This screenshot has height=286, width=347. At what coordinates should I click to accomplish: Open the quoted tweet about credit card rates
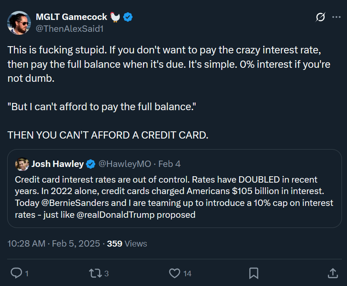pos(174,189)
